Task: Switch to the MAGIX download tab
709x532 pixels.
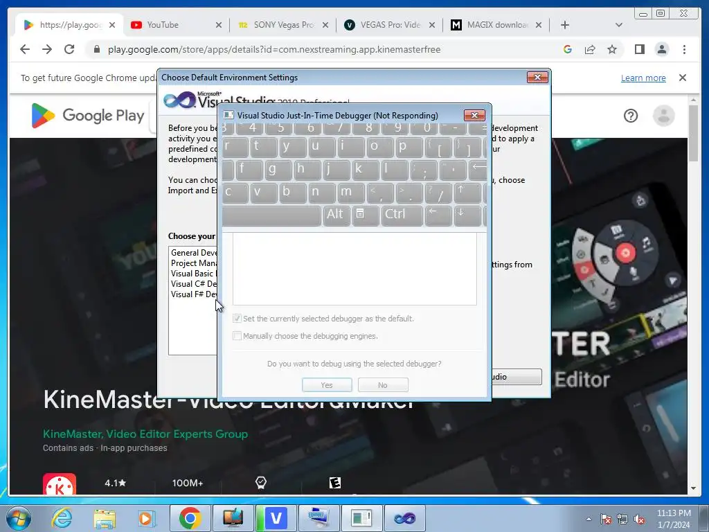Action: [x=490, y=25]
